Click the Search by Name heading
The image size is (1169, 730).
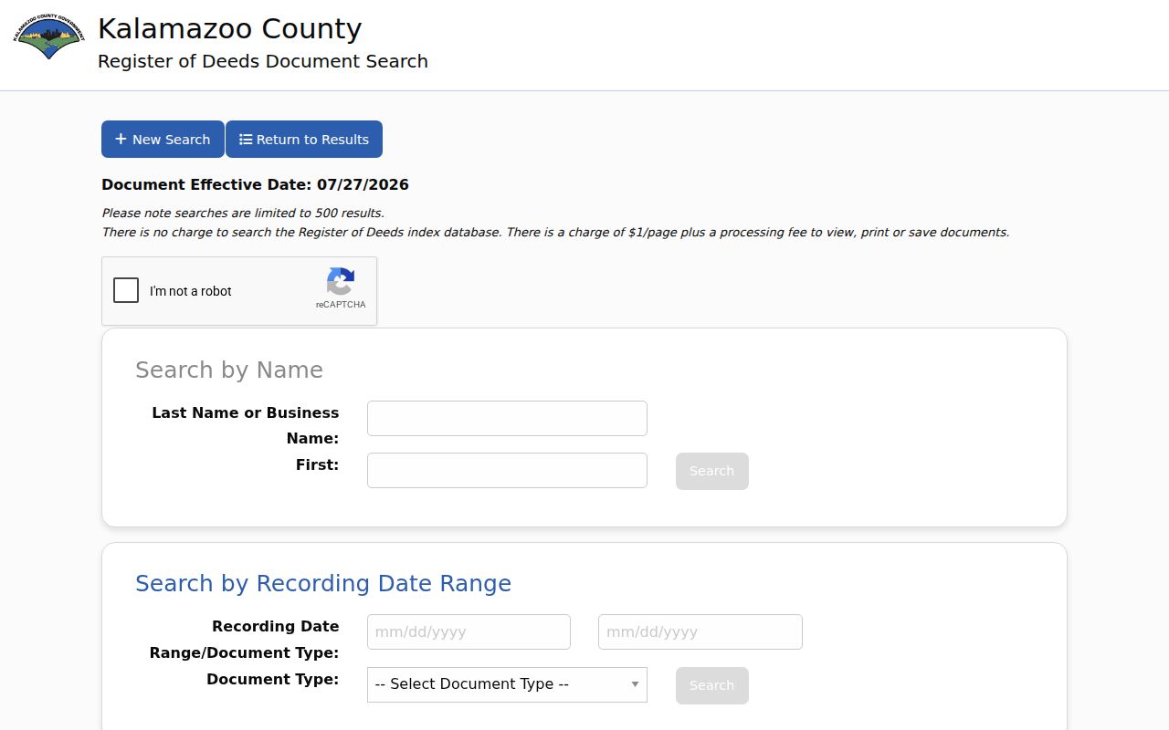[x=229, y=370]
